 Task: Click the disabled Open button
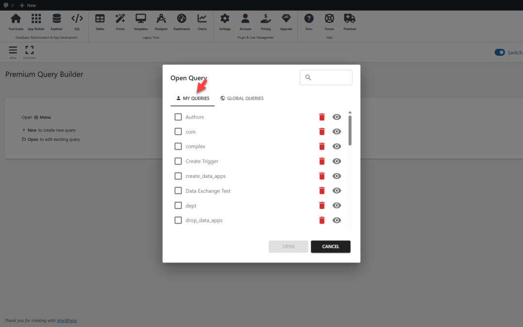288,247
